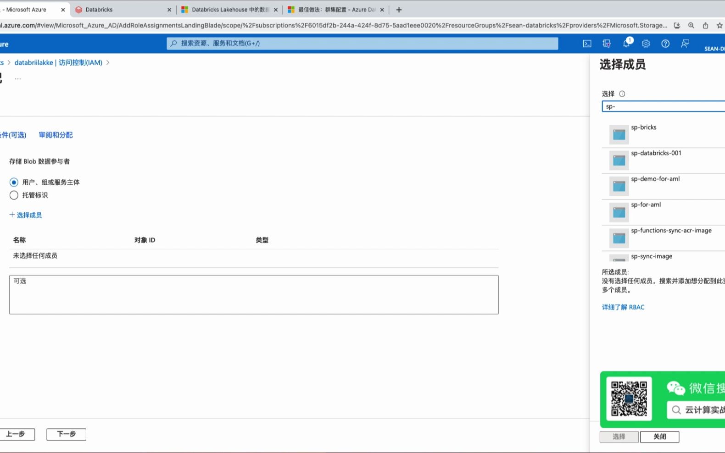Open Cloud Shell from Azure header
Screen dimensions: 725x453
point(587,44)
